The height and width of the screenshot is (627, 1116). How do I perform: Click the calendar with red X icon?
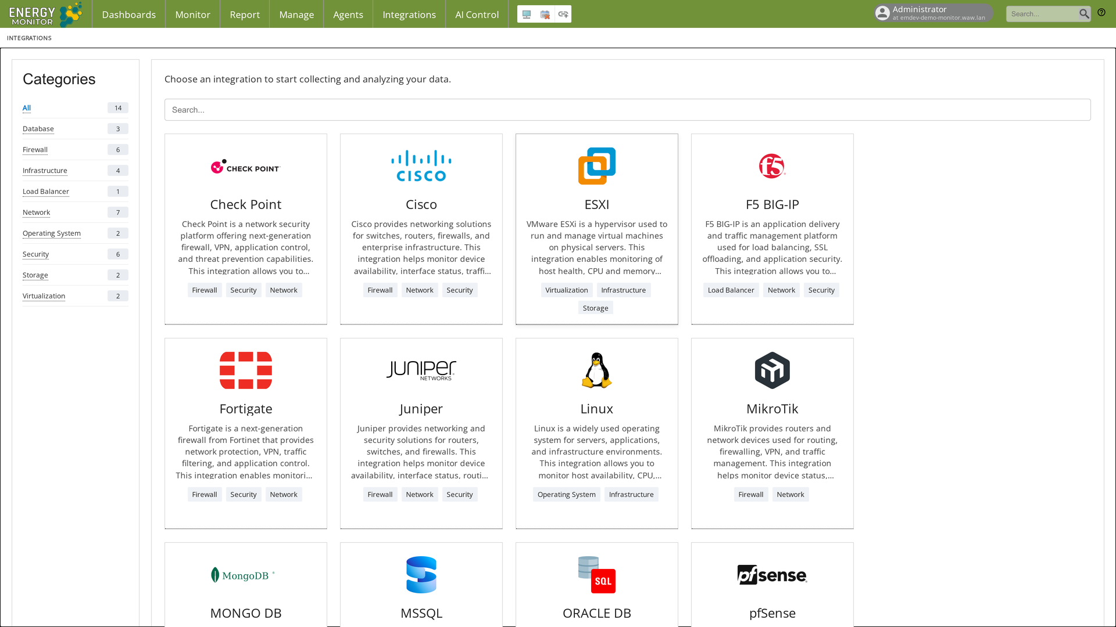(x=545, y=15)
